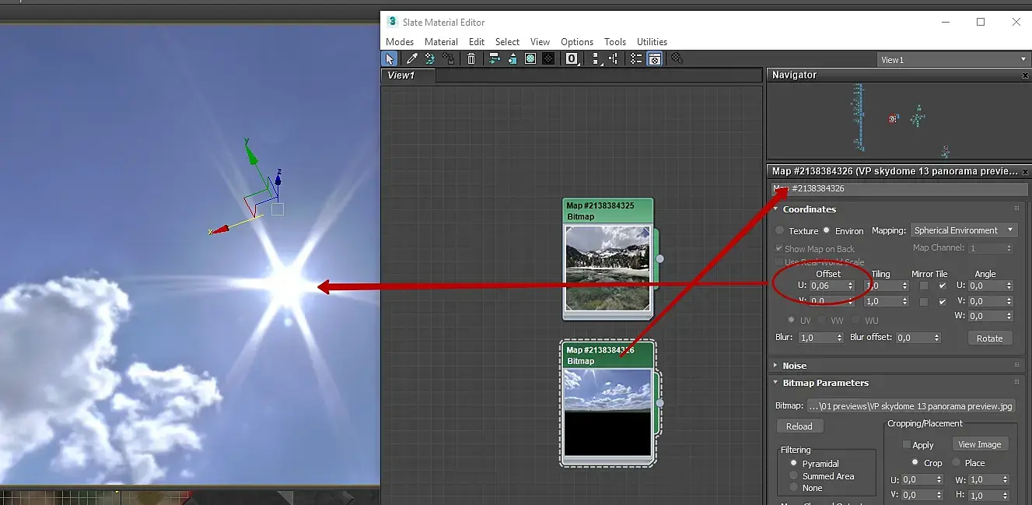Click Move Children layout icon
The height and width of the screenshot is (505, 1032).
tap(494, 58)
